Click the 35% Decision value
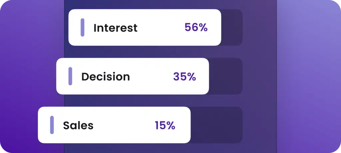Image resolution: width=341 pixels, height=153 pixels. click(184, 77)
